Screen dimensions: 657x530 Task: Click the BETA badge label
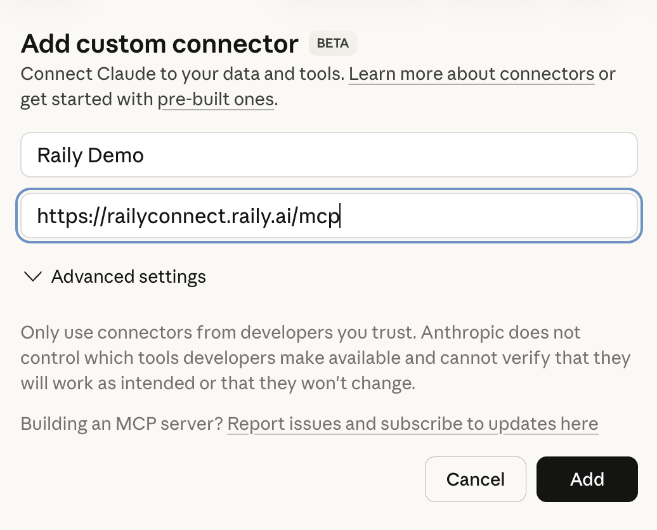coord(332,43)
